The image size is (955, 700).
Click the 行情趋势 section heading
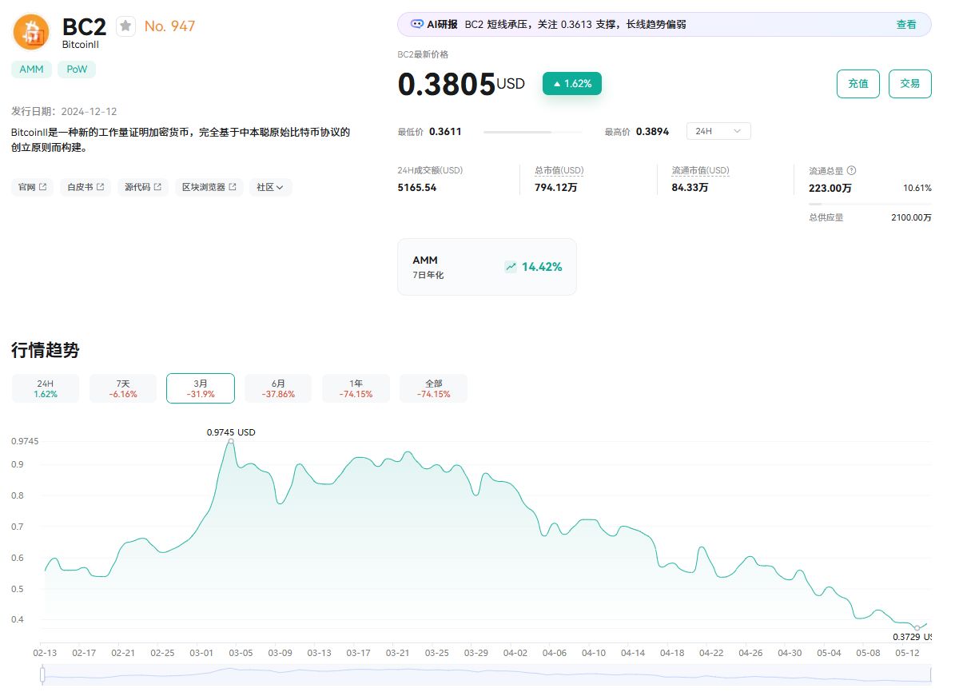click(x=46, y=350)
